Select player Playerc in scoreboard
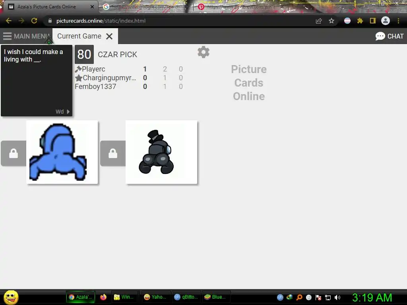Viewport: 407px width, 305px height. [x=93, y=69]
